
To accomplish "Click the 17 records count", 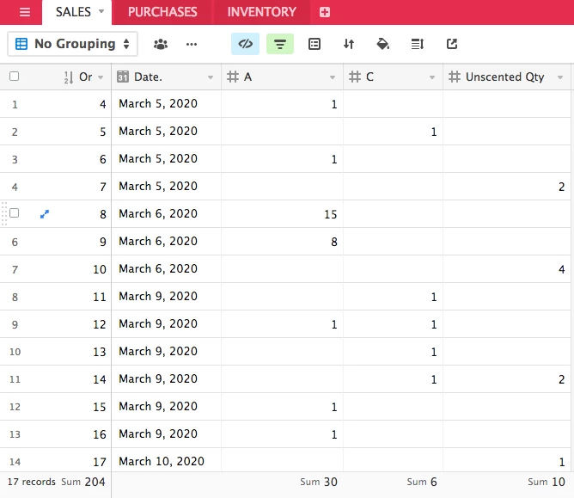I will click(x=32, y=482).
